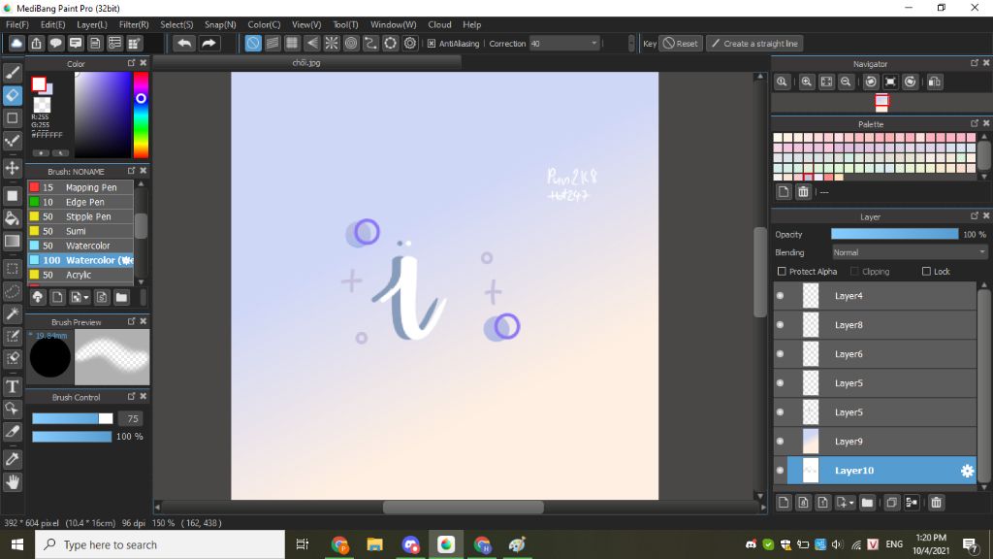Viewport: 993px width, 559px height.
Task: Select the Move tool
Action: (12, 168)
